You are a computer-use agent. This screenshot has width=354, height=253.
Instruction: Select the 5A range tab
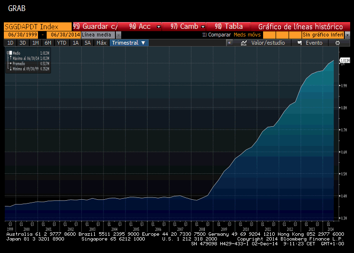pos(88,43)
